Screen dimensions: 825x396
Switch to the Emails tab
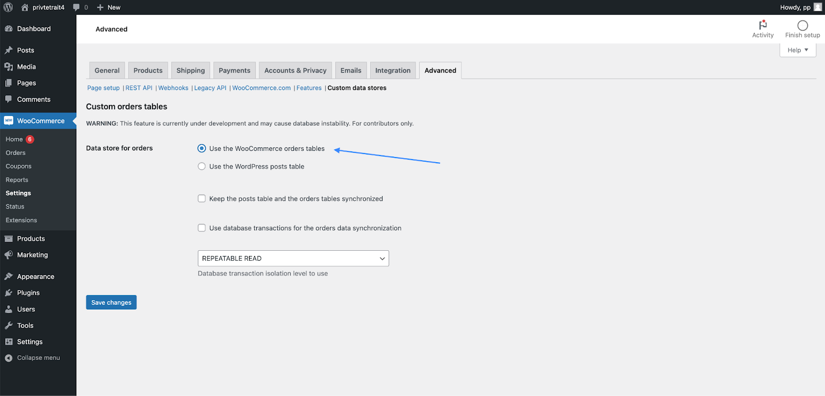pos(351,71)
